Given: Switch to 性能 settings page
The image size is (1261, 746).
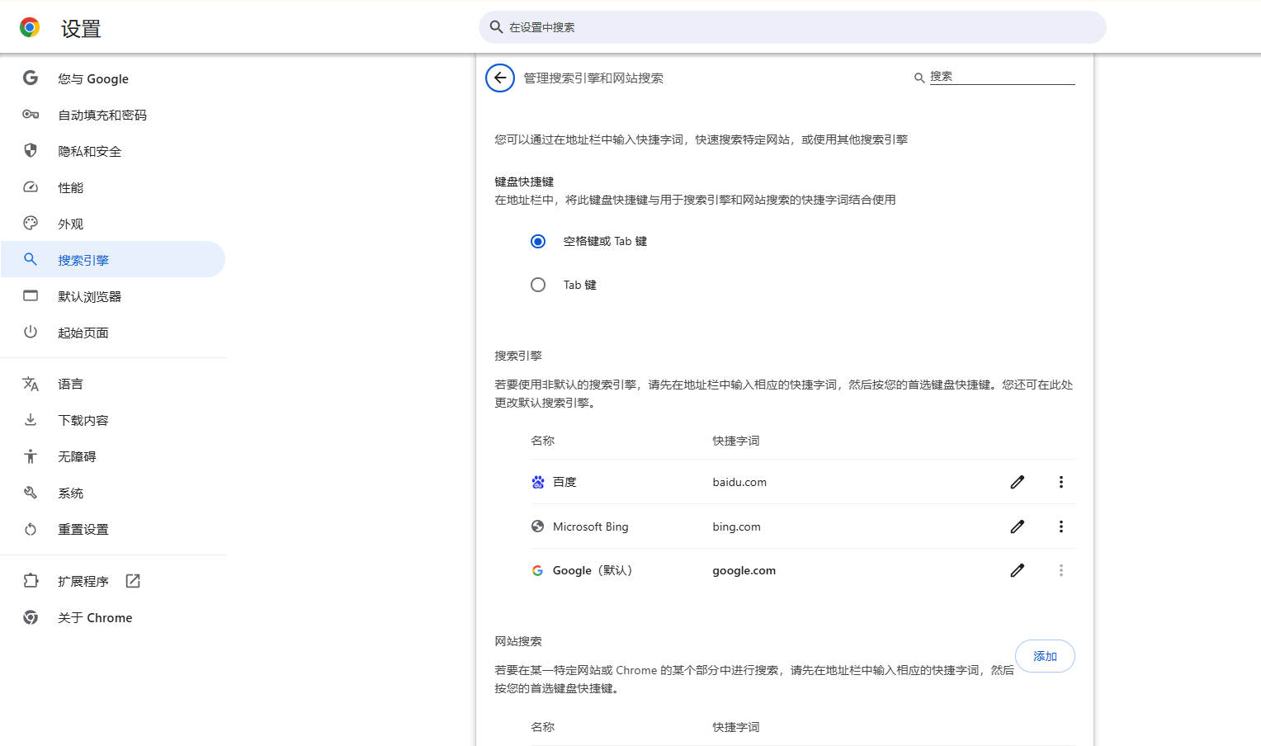Looking at the screenshot, I should [113, 187].
